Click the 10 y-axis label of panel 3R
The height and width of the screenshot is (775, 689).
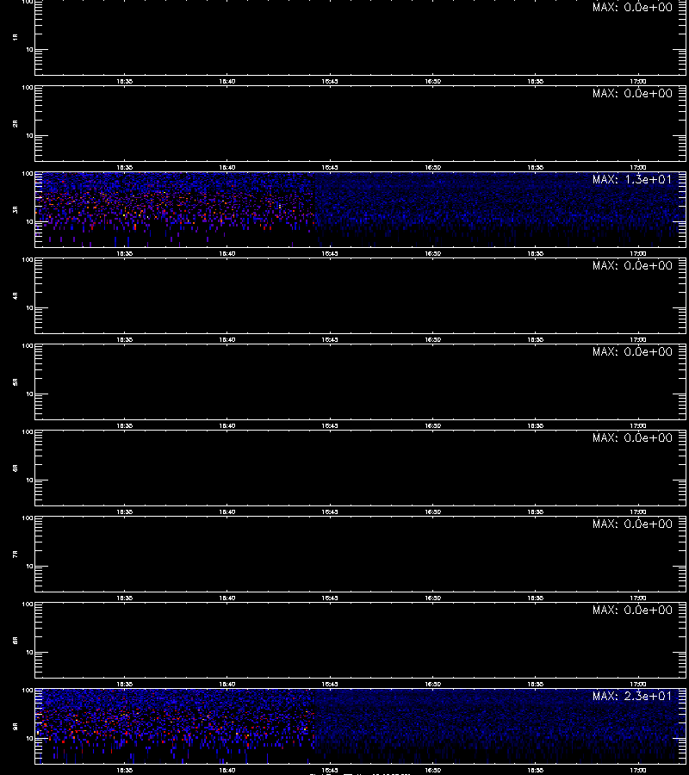click(29, 222)
